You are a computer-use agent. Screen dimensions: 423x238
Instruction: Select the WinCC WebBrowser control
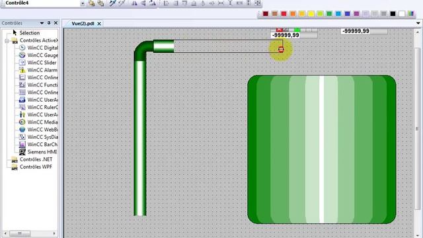coord(38,130)
